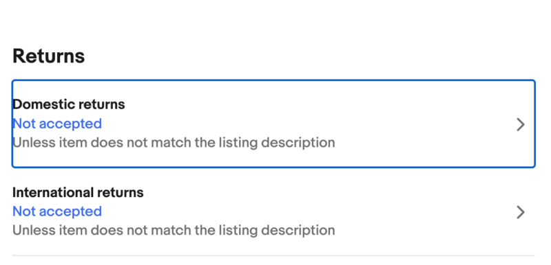Click Not accepted under International returns
This screenshot has height=265, width=551.
pos(57,211)
